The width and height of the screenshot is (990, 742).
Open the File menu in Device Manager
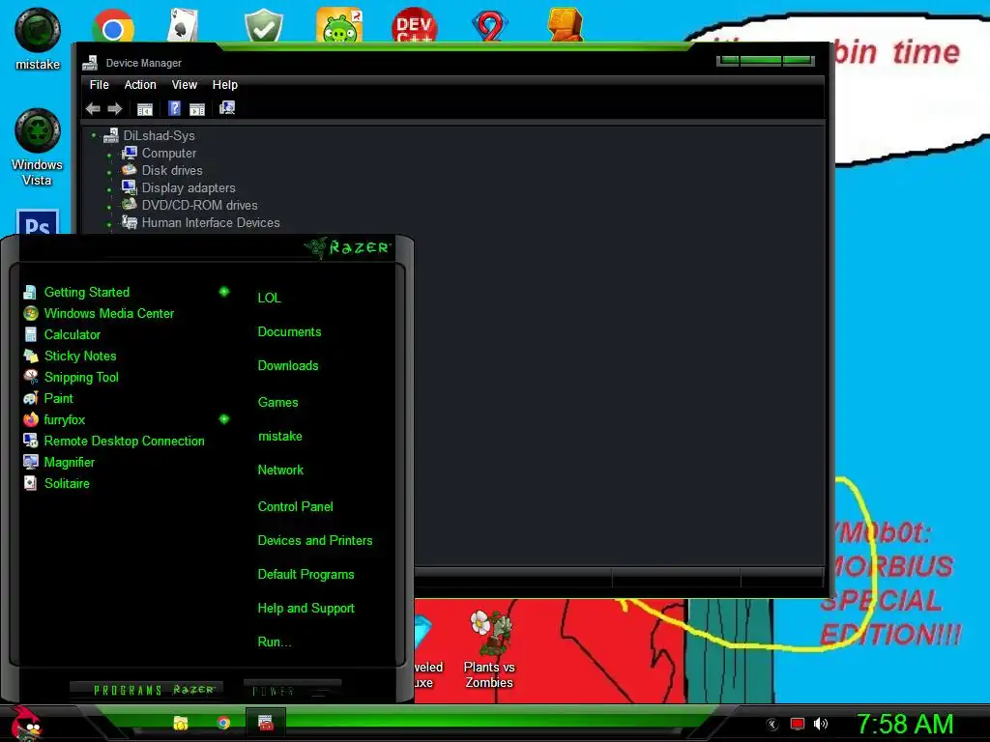(x=100, y=85)
